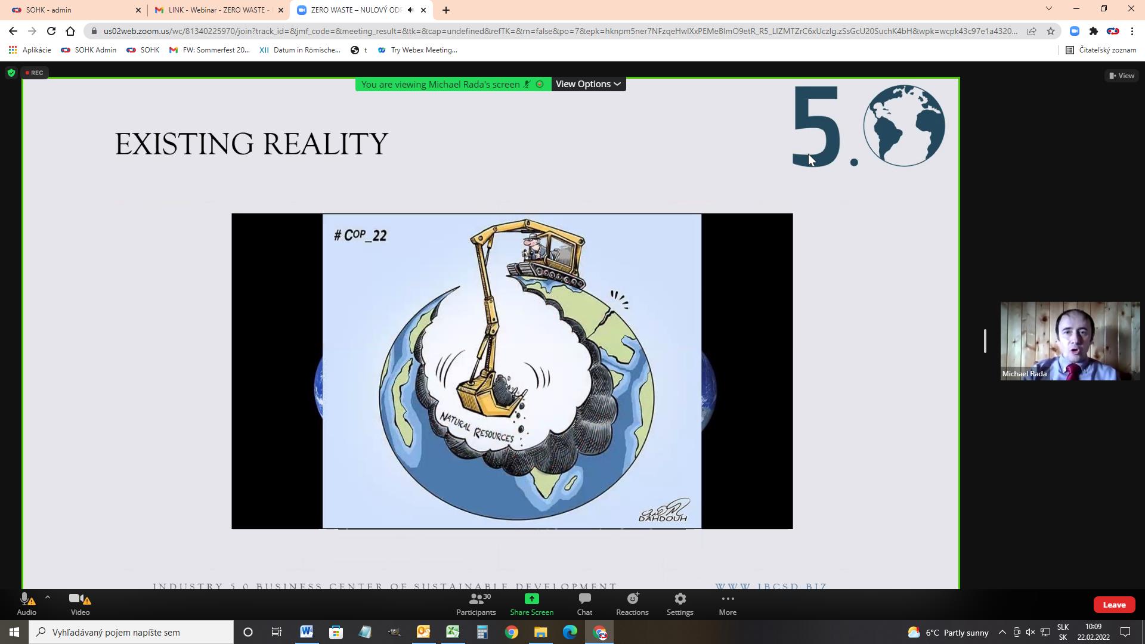Switch to LINK - Webinar ZERO WASTE tab

click(x=218, y=10)
